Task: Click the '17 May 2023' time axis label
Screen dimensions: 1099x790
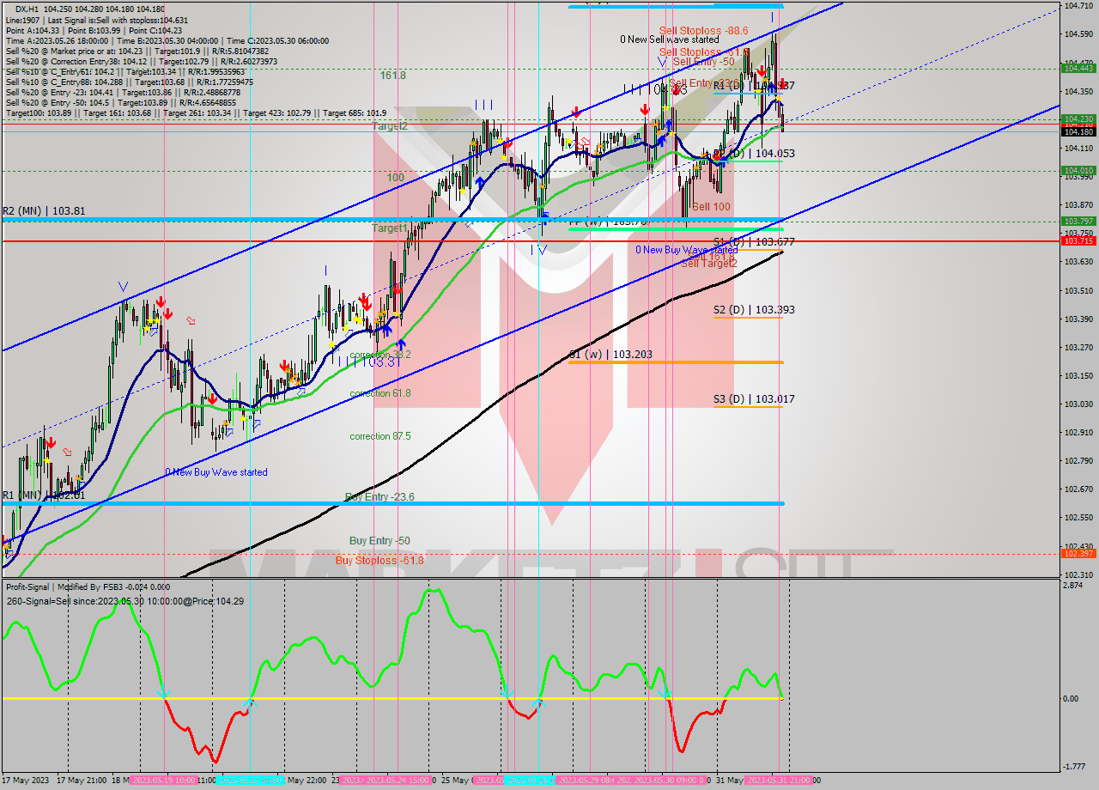Action: point(25,781)
